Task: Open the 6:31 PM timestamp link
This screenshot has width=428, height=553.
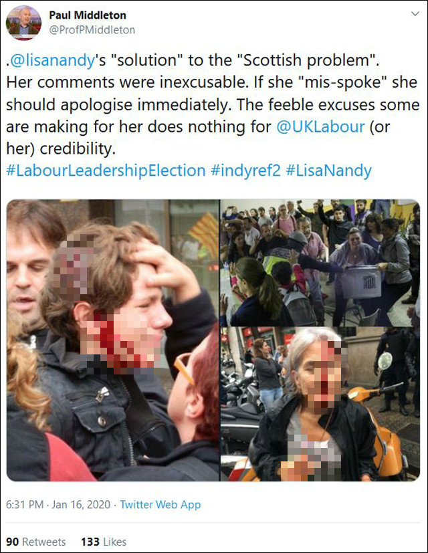Action: 25,504
